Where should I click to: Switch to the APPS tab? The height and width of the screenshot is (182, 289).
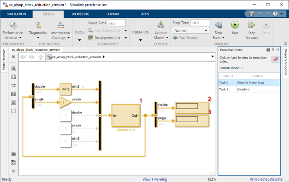pos(145,14)
